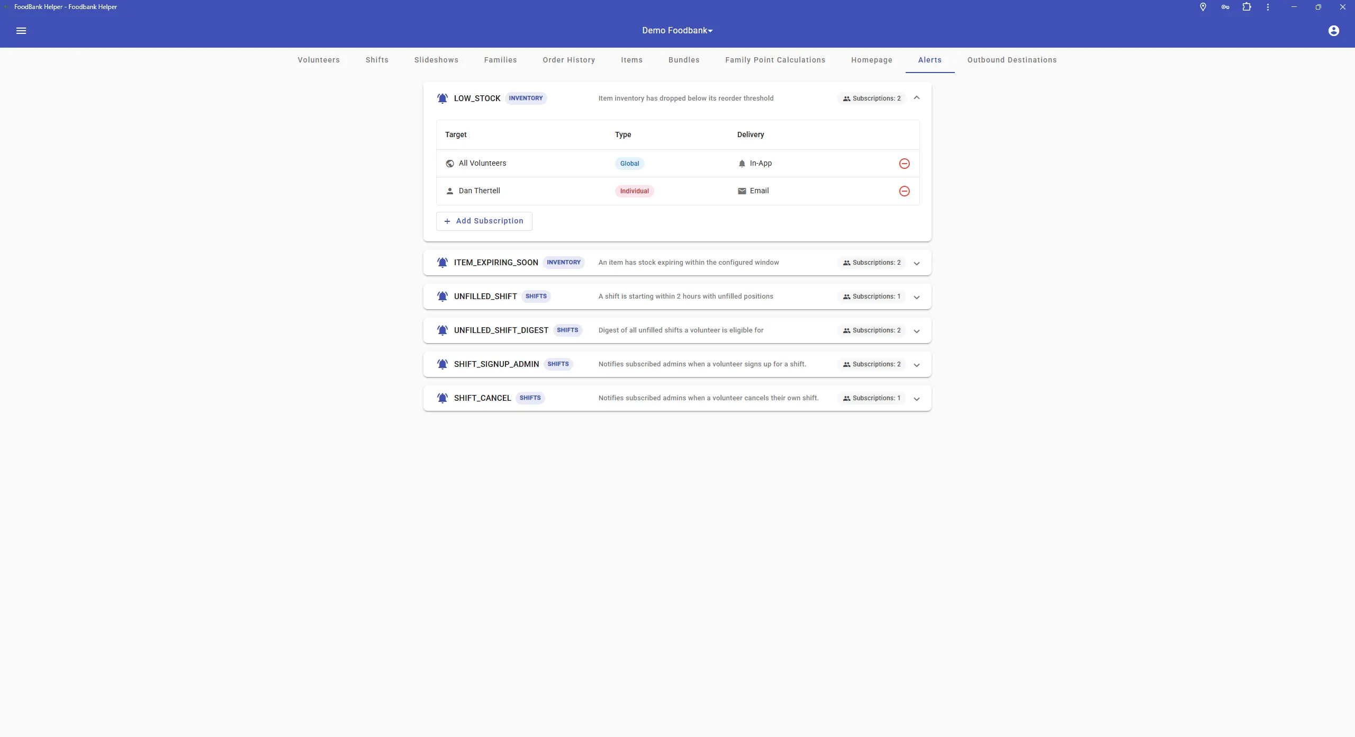Expand the ITEM_EXPIRING_SOON alert
1355x737 pixels.
coord(916,263)
